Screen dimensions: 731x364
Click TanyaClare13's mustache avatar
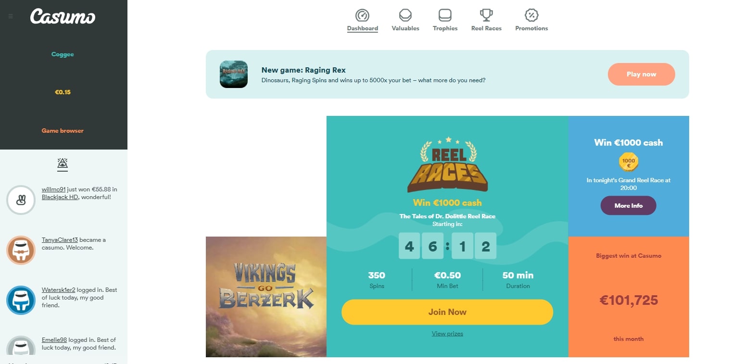pyautogui.click(x=21, y=250)
